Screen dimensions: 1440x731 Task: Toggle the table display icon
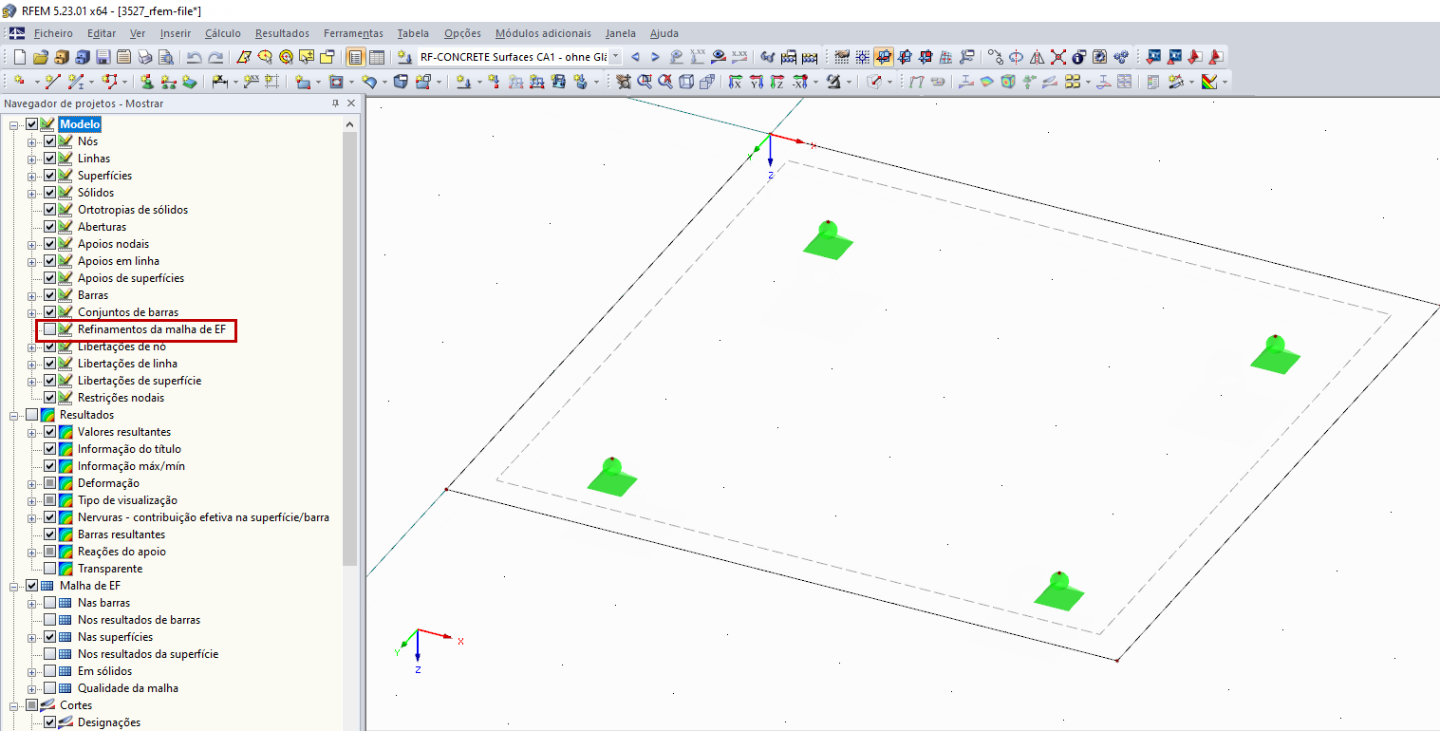click(x=377, y=57)
